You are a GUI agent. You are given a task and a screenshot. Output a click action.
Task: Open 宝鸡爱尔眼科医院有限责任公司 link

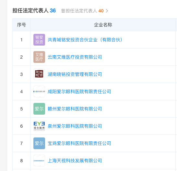point(79,143)
